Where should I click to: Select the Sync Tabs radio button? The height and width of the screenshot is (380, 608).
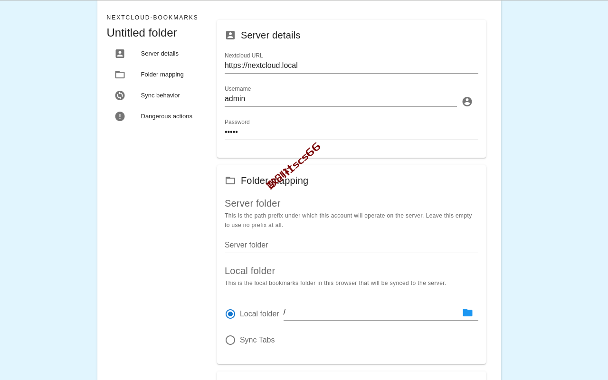coord(230,340)
